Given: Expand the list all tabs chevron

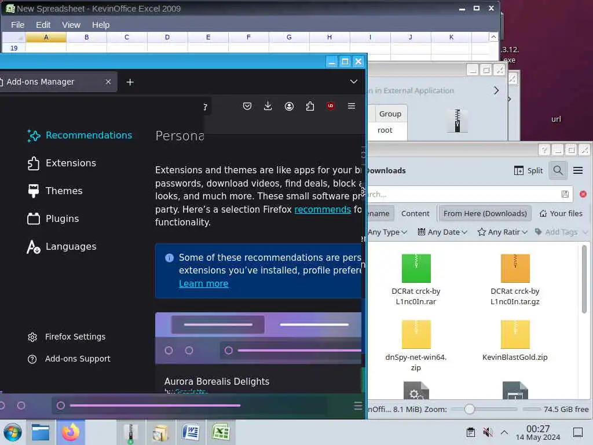Looking at the screenshot, I should [354, 82].
